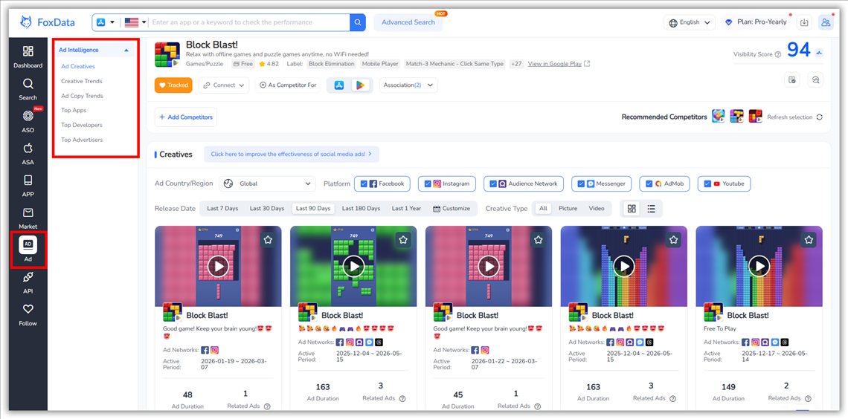848x419 pixels.
Task: Click the visibility score trend icon
Action: coord(819,53)
